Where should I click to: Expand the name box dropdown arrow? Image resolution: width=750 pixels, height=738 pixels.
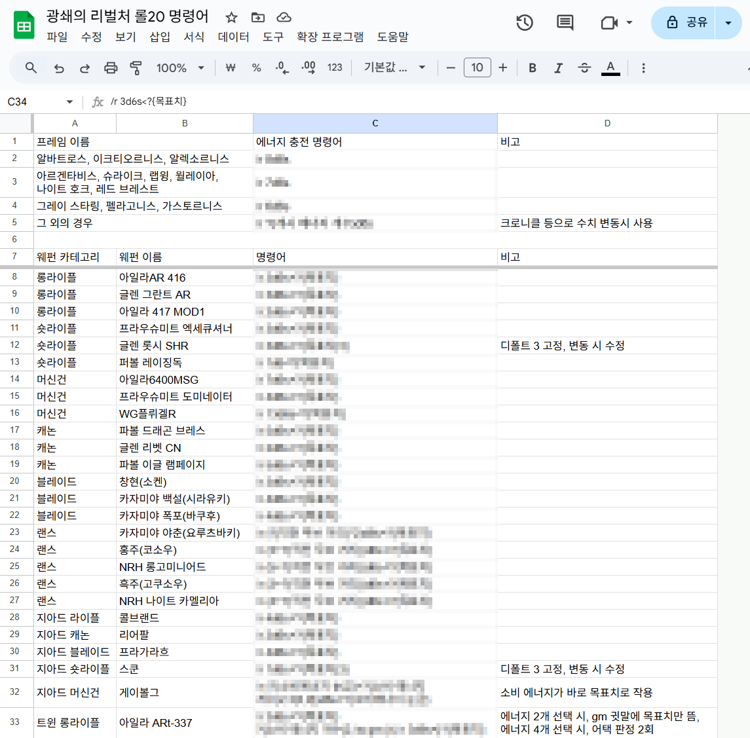70,101
